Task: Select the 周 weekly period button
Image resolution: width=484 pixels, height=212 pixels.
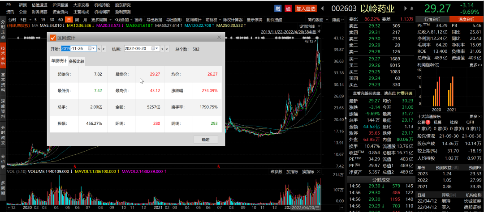Action: [77, 20]
